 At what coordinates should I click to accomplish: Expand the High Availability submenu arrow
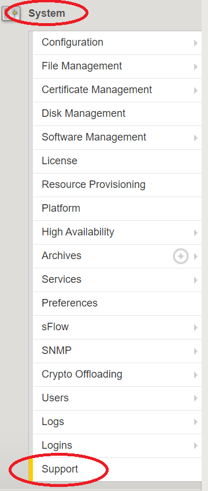tap(195, 232)
